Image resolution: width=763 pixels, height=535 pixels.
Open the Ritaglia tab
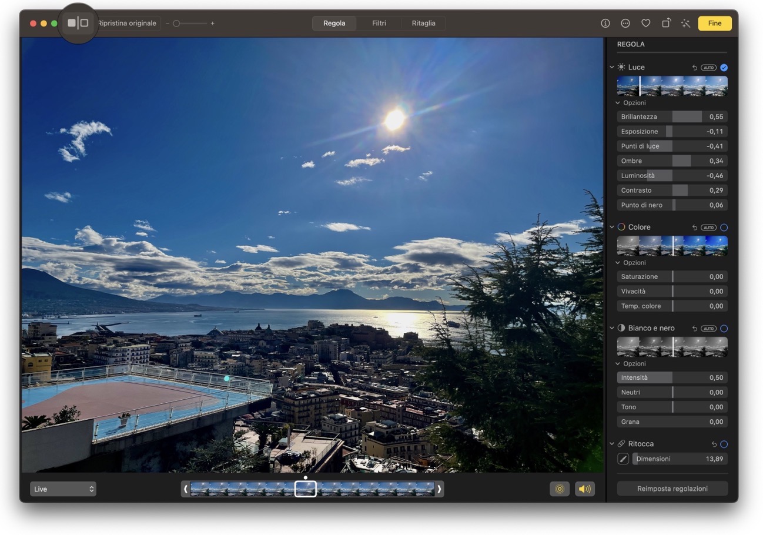coord(423,23)
